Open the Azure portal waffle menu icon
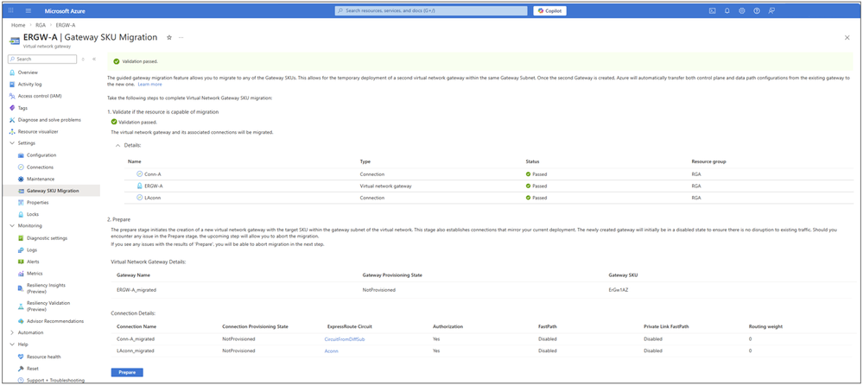The height and width of the screenshot is (385, 863). tap(11, 10)
